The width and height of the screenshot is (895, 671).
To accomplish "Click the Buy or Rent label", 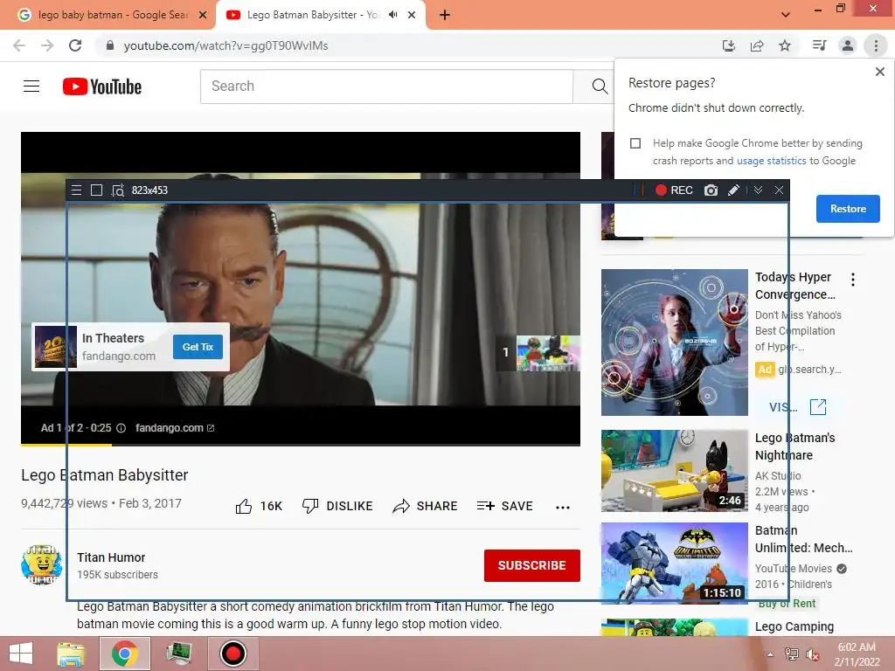I will tap(787, 604).
